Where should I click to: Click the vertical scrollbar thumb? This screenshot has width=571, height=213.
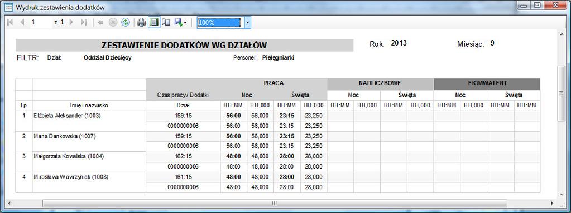562,93
